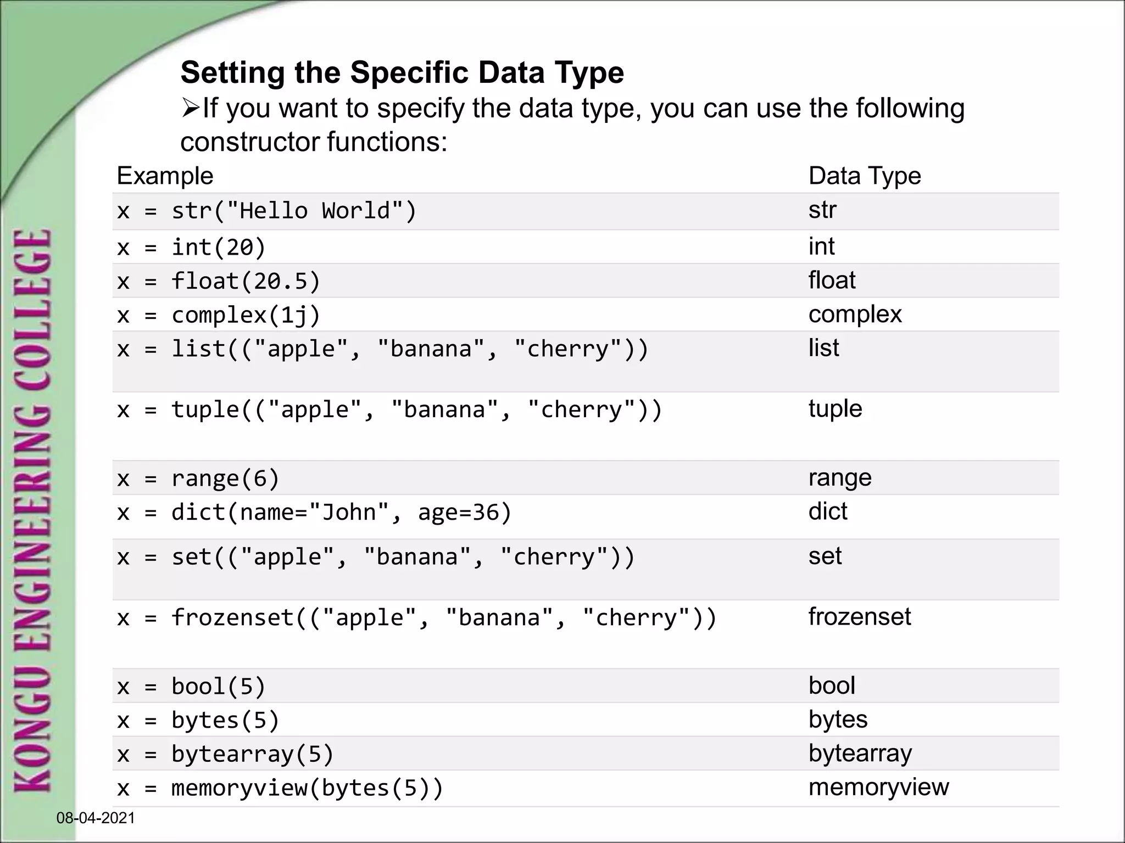Screen dimensions: 1125x843
Task: Click the vertical Kongu Engineering College logo text
Action: click(x=33, y=509)
